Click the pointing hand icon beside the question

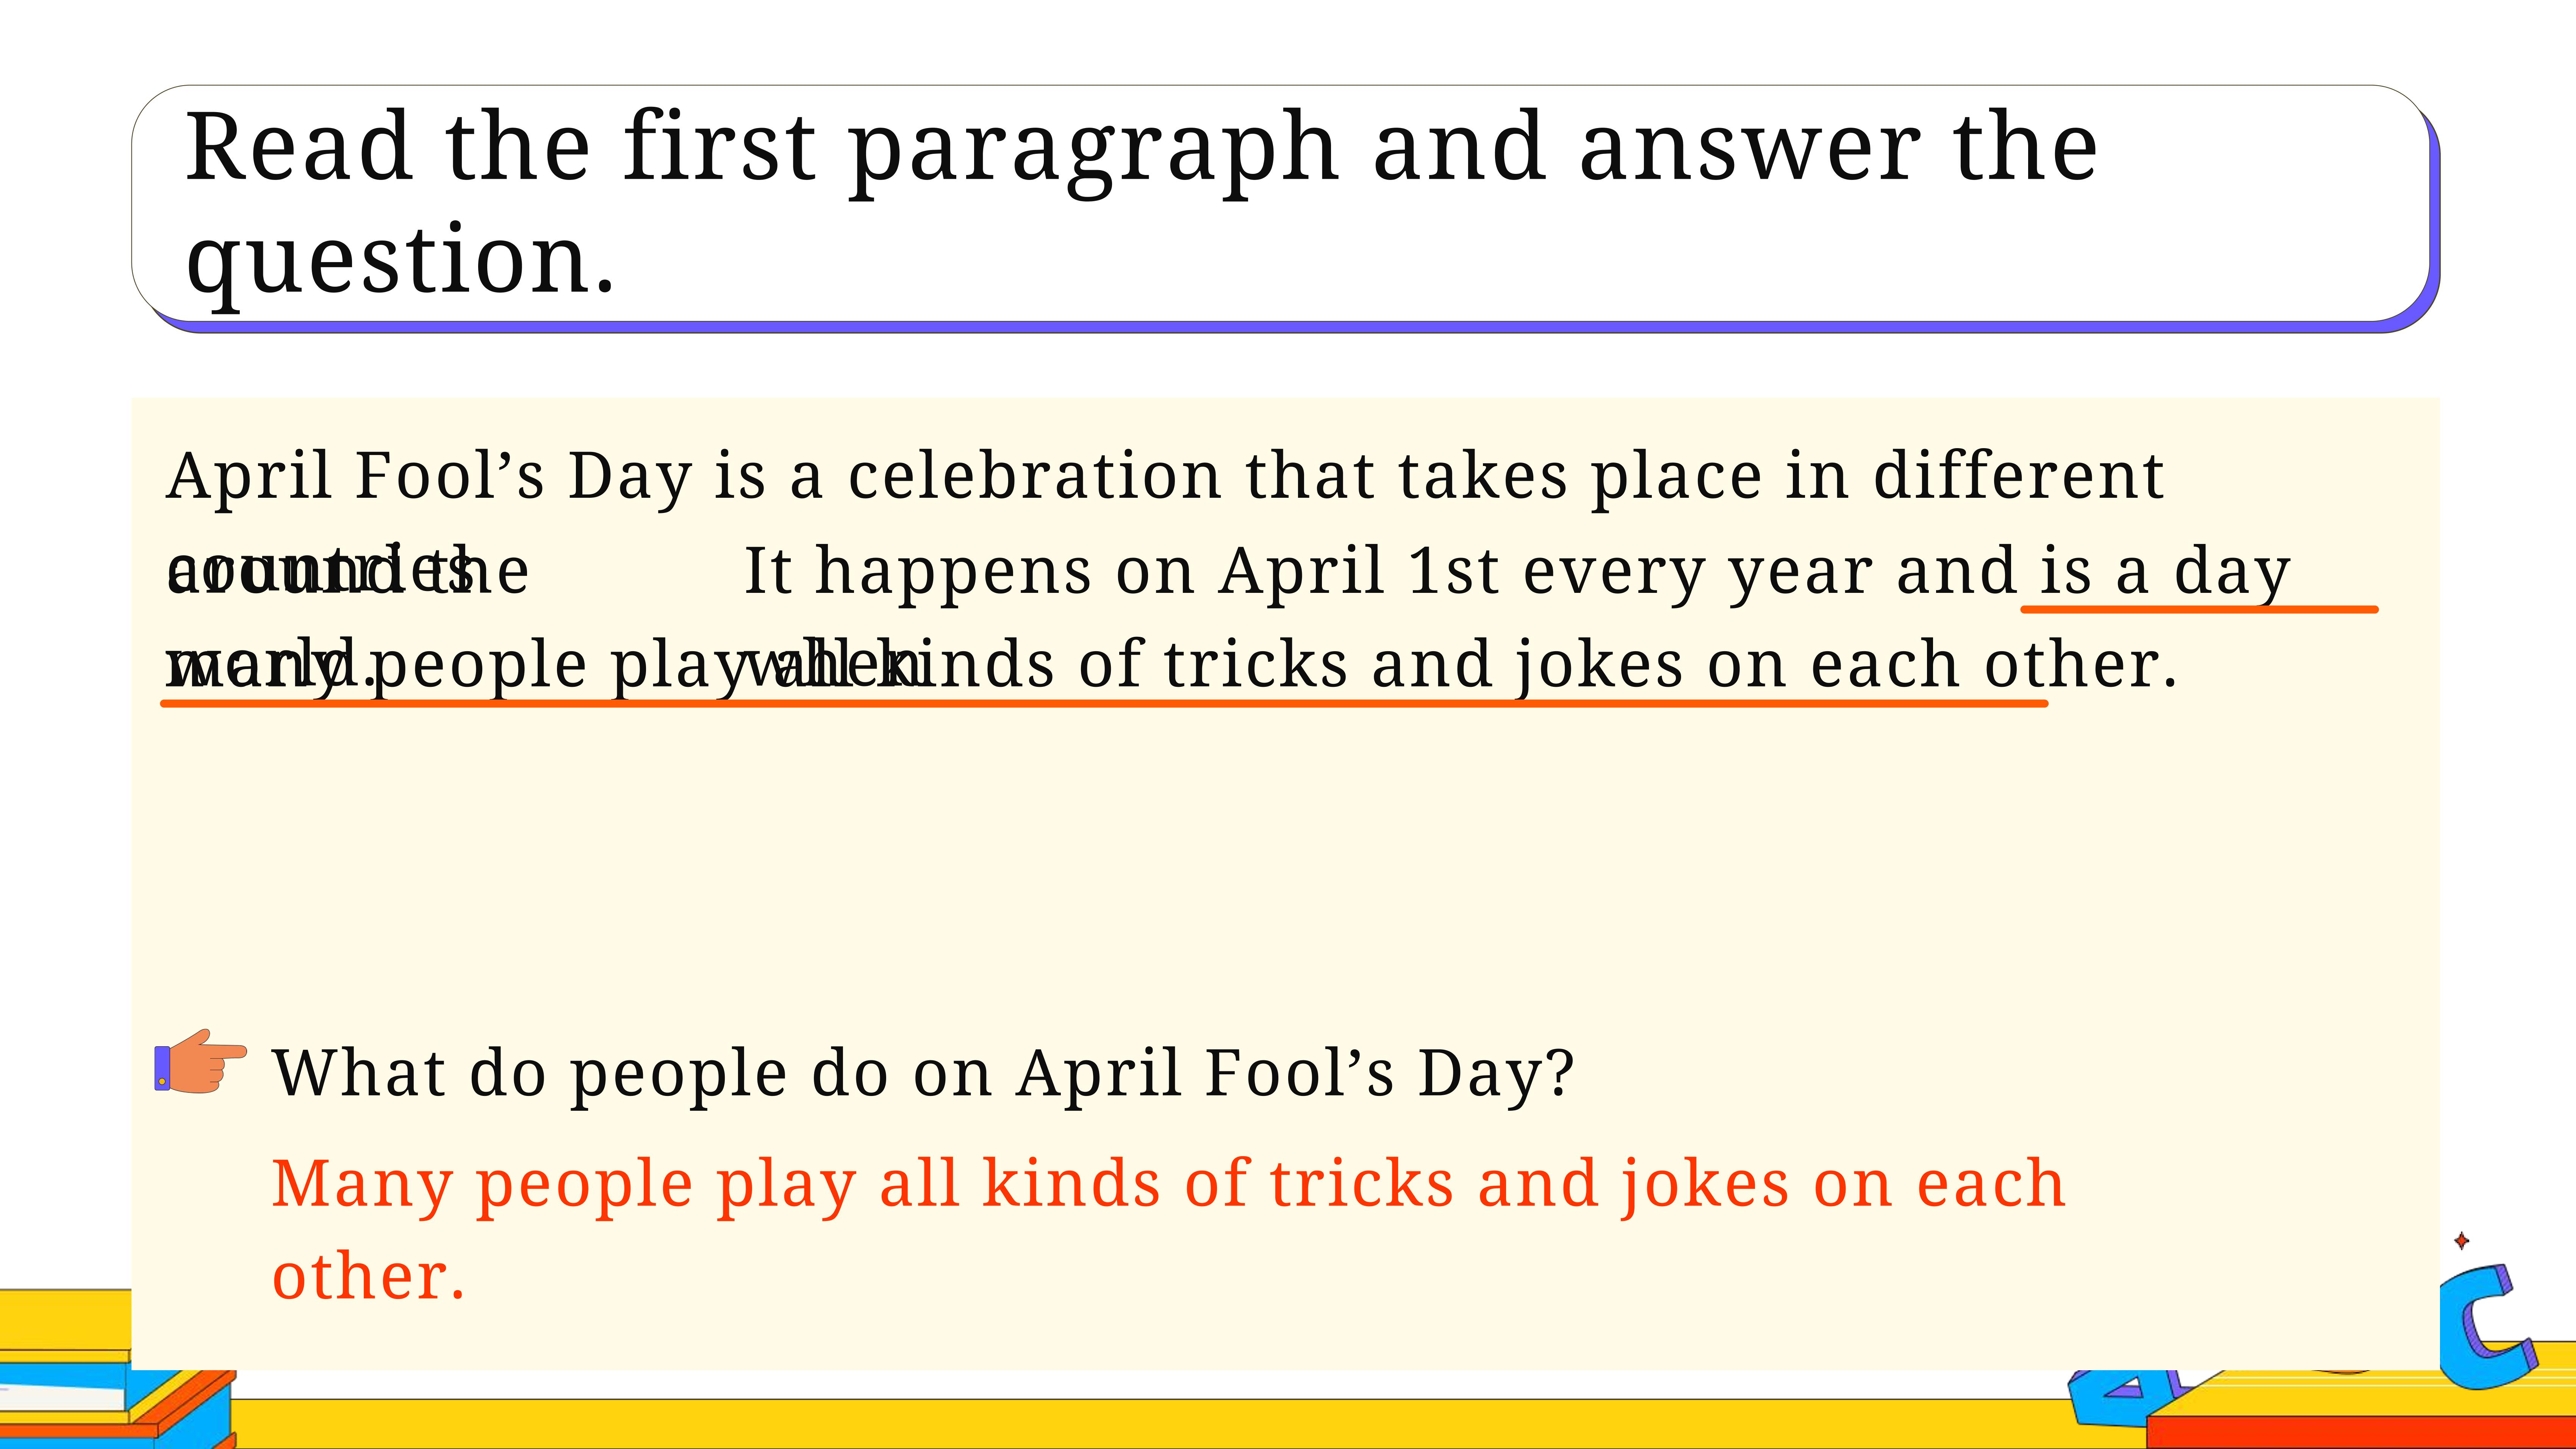(200, 1062)
